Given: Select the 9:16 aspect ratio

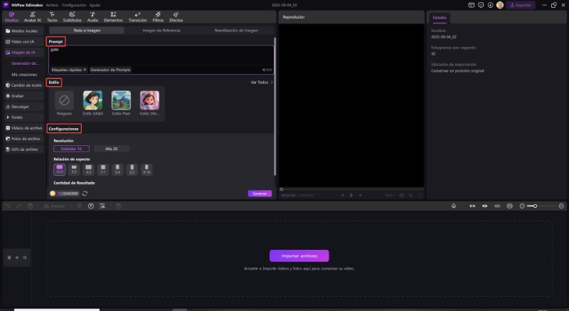Looking at the screenshot, I should coord(147,170).
